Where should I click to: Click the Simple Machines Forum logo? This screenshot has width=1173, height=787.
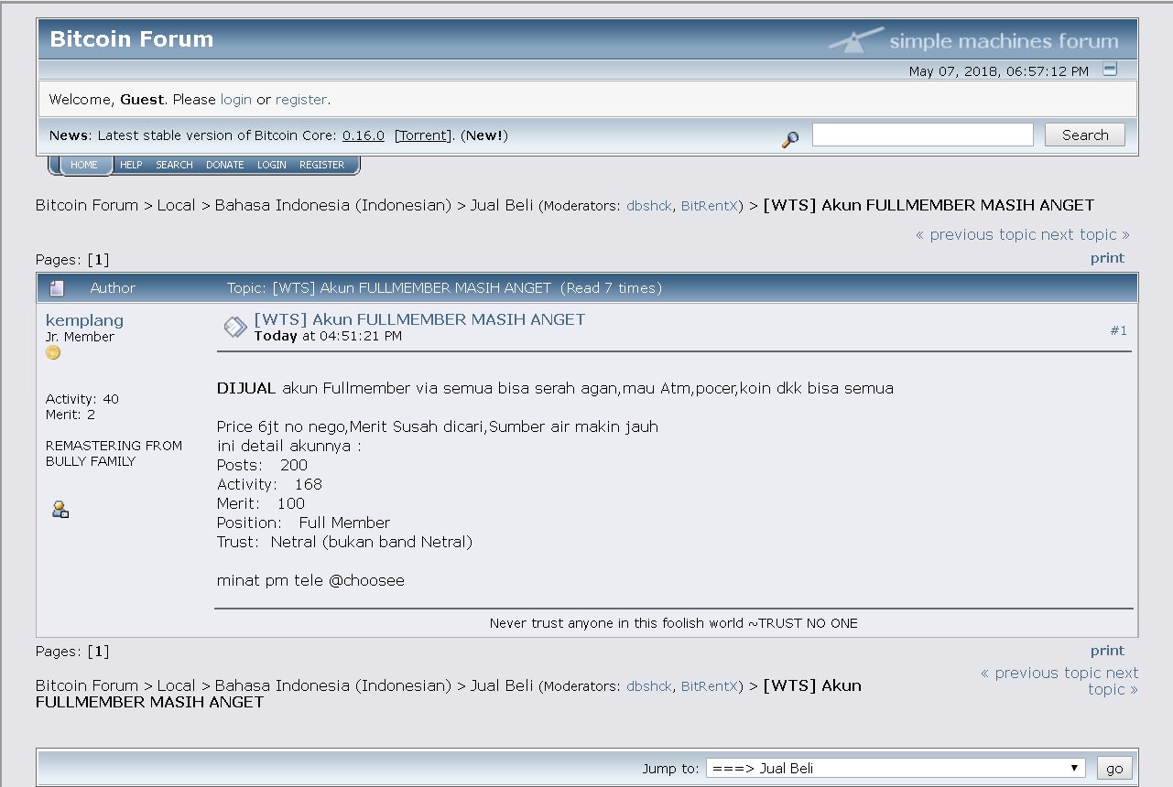[x=973, y=40]
